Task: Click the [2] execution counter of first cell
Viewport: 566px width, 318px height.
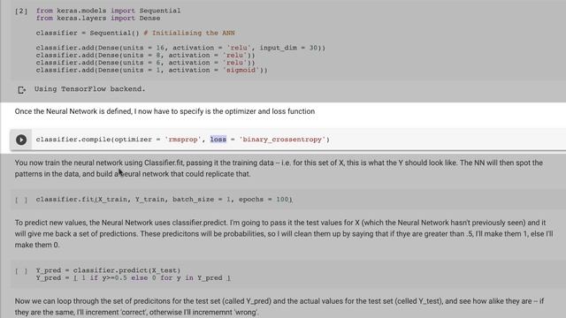Action: coord(21,11)
